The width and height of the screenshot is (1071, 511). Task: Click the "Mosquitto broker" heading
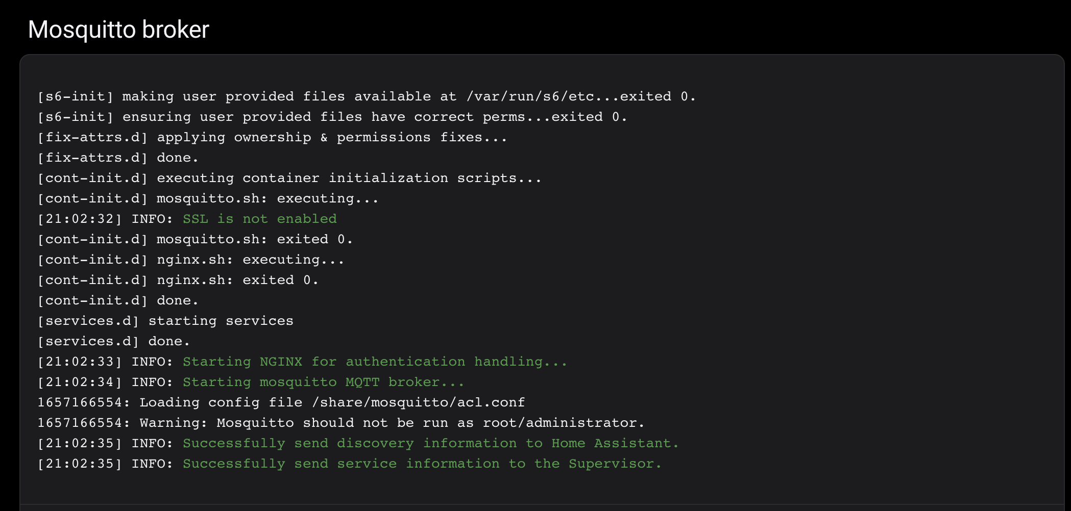[x=118, y=30]
